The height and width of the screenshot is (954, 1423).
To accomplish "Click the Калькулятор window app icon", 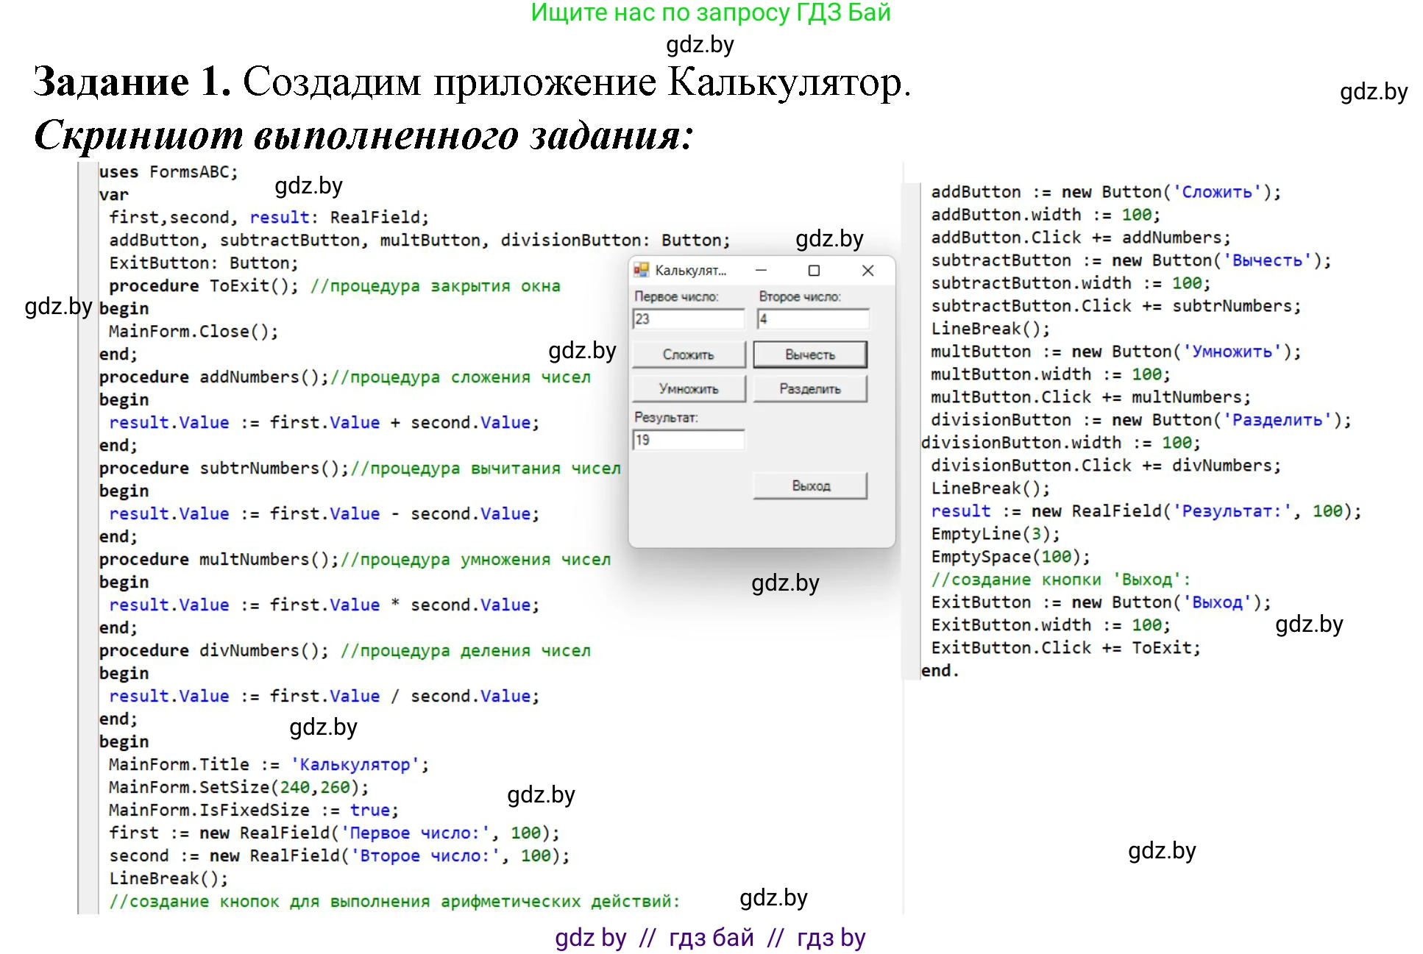I will click(x=641, y=270).
